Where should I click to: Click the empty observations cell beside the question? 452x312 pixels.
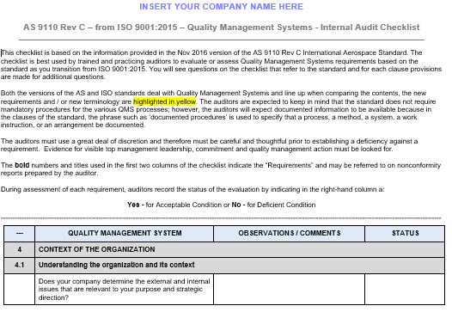289,289
